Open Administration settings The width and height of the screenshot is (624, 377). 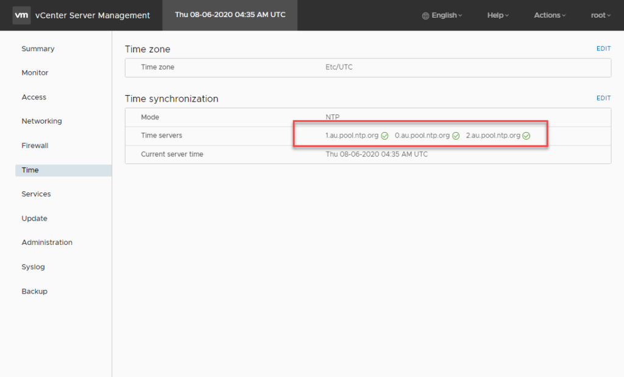[47, 242]
